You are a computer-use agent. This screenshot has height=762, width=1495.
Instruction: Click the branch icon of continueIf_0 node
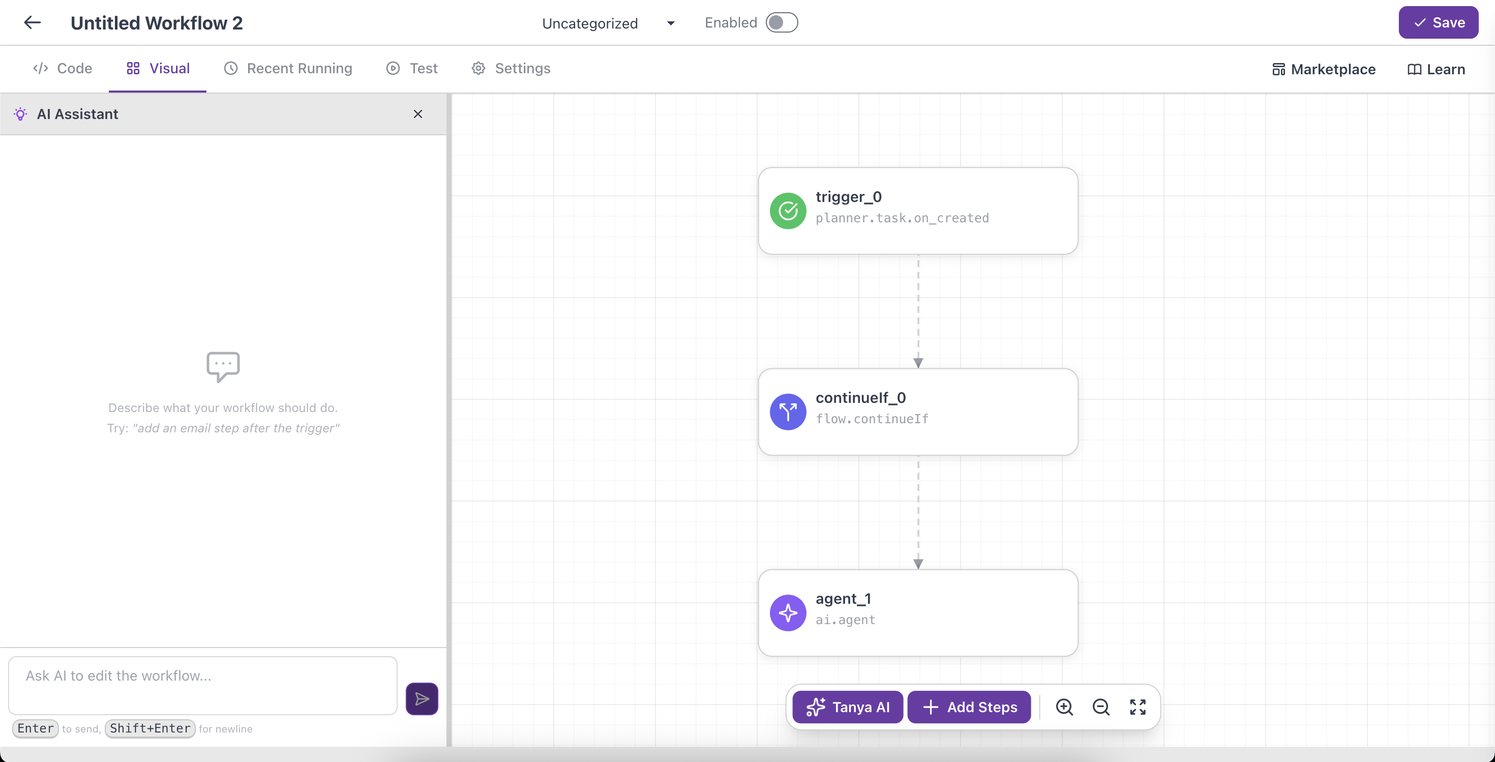788,412
